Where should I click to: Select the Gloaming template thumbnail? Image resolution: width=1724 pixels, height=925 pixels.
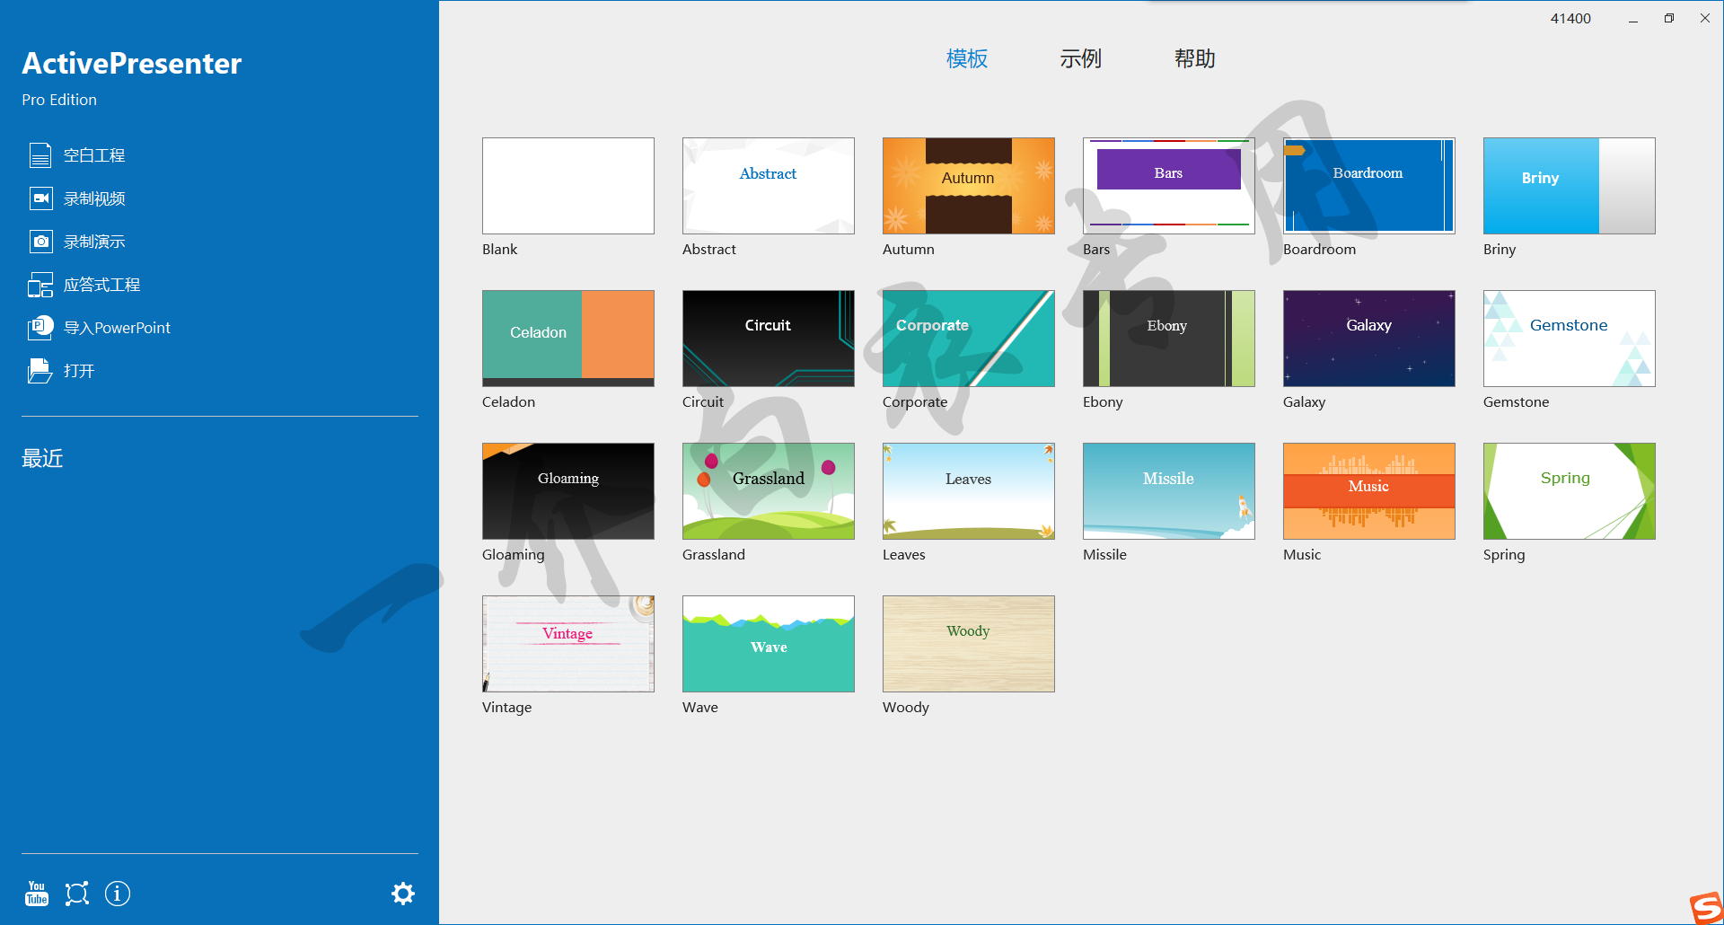pos(568,491)
